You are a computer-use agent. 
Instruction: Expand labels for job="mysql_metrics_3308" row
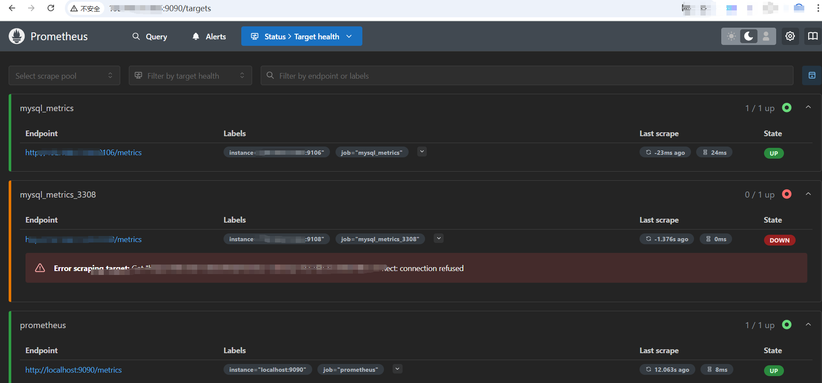(438, 239)
